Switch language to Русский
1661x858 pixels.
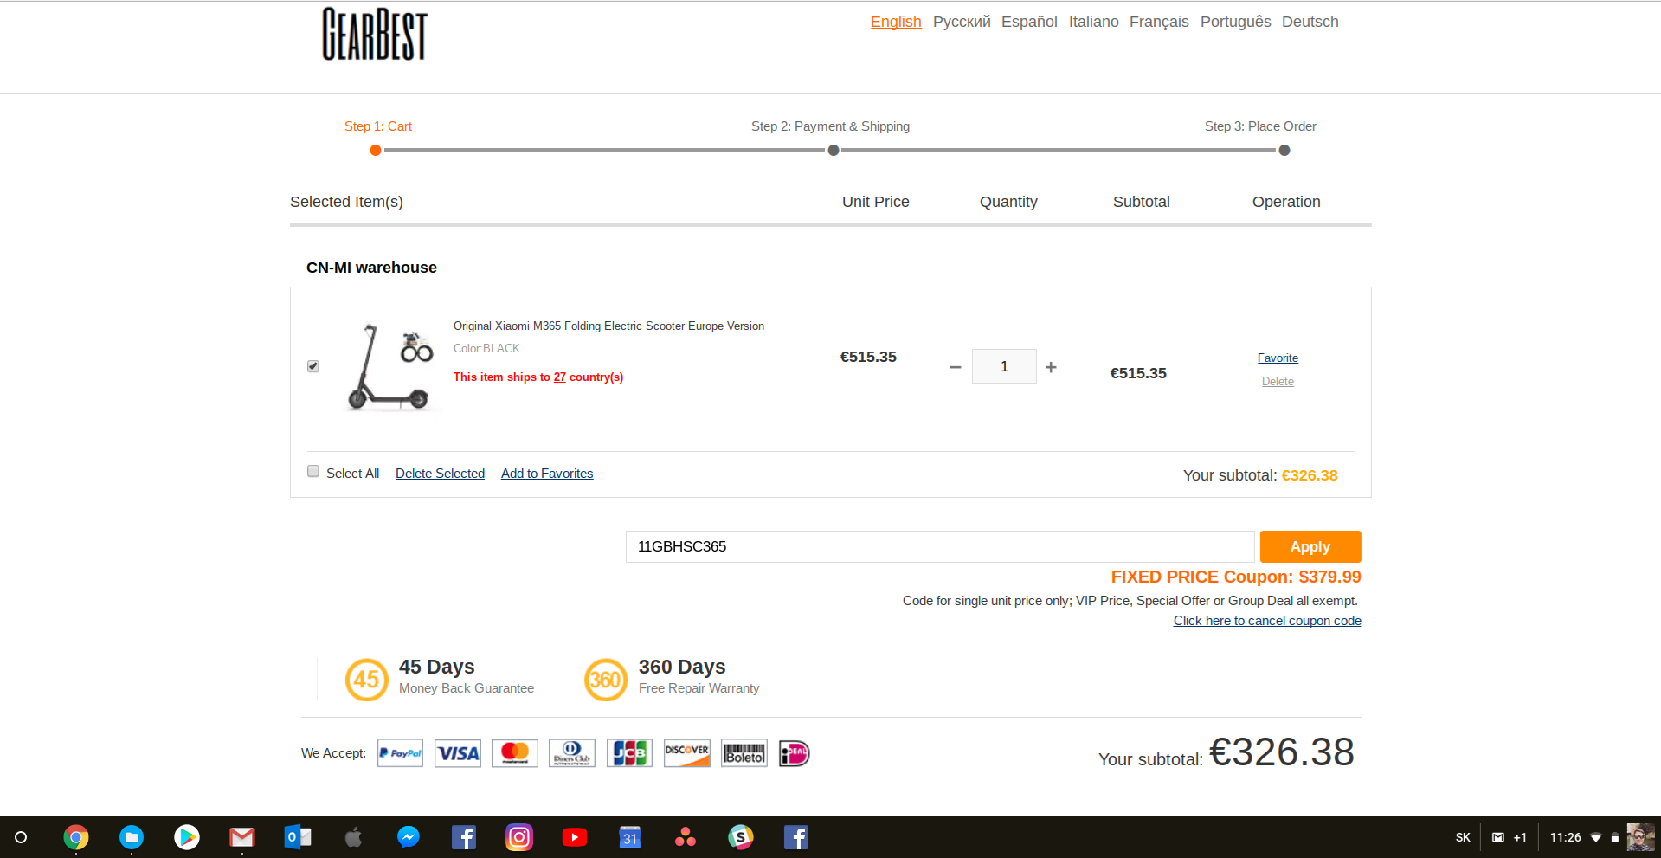point(962,22)
